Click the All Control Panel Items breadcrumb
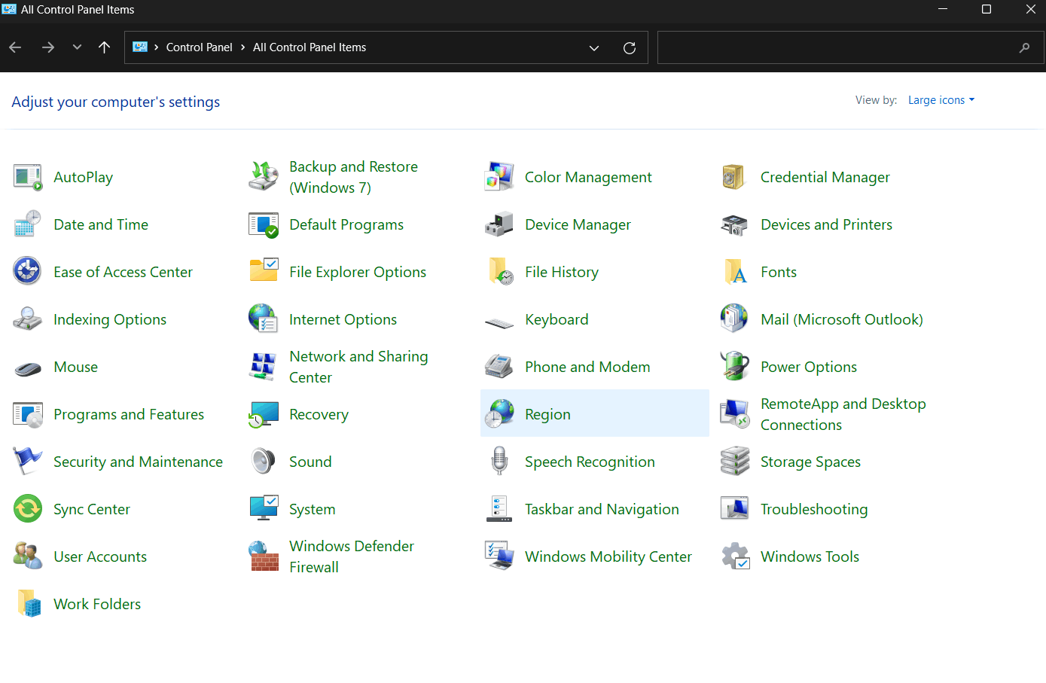Viewport: 1046px width, 683px height. point(309,47)
